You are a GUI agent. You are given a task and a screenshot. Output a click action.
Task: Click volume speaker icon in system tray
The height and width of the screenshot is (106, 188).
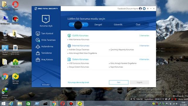pyautogui.click(x=177, y=104)
